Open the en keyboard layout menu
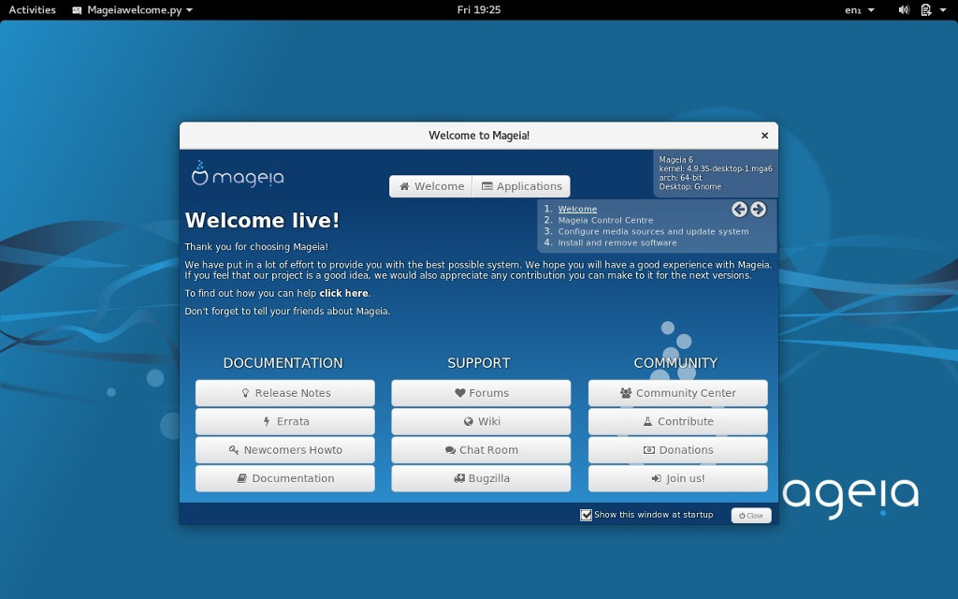The width and height of the screenshot is (958, 599). click(x=860, y=9)
